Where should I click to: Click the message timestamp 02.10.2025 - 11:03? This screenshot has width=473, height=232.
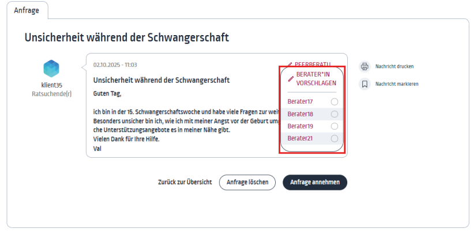115,65
